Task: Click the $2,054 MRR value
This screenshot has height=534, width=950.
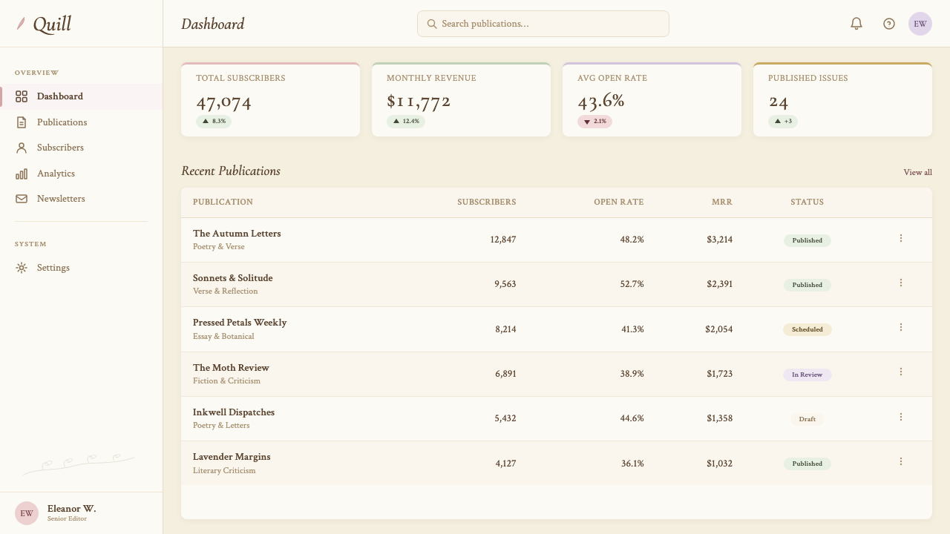Action: pos(718,329)
